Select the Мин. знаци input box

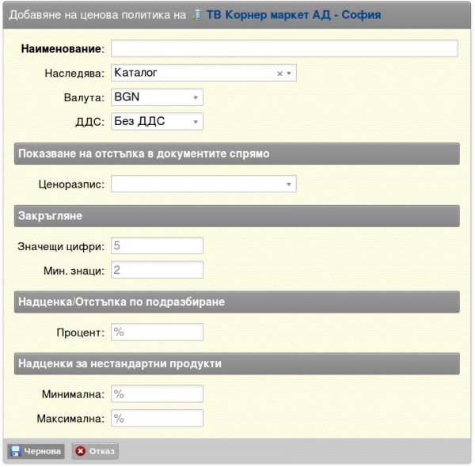(157, 270)
